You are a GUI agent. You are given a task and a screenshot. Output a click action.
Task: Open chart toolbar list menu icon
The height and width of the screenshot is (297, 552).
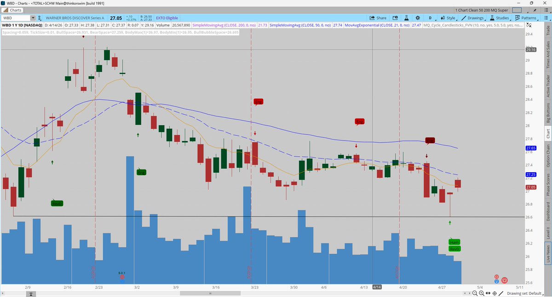(x=546, y=18)
